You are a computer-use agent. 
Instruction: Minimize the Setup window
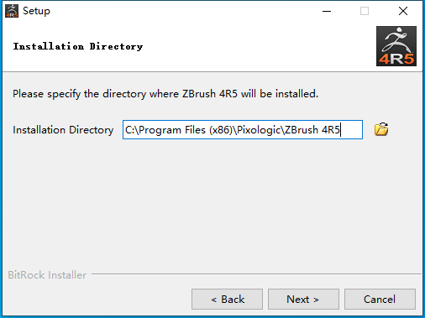point(327,11)
